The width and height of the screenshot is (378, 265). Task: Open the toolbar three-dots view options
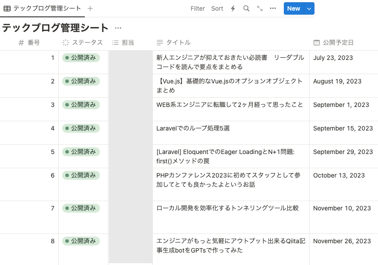(273, 8)
